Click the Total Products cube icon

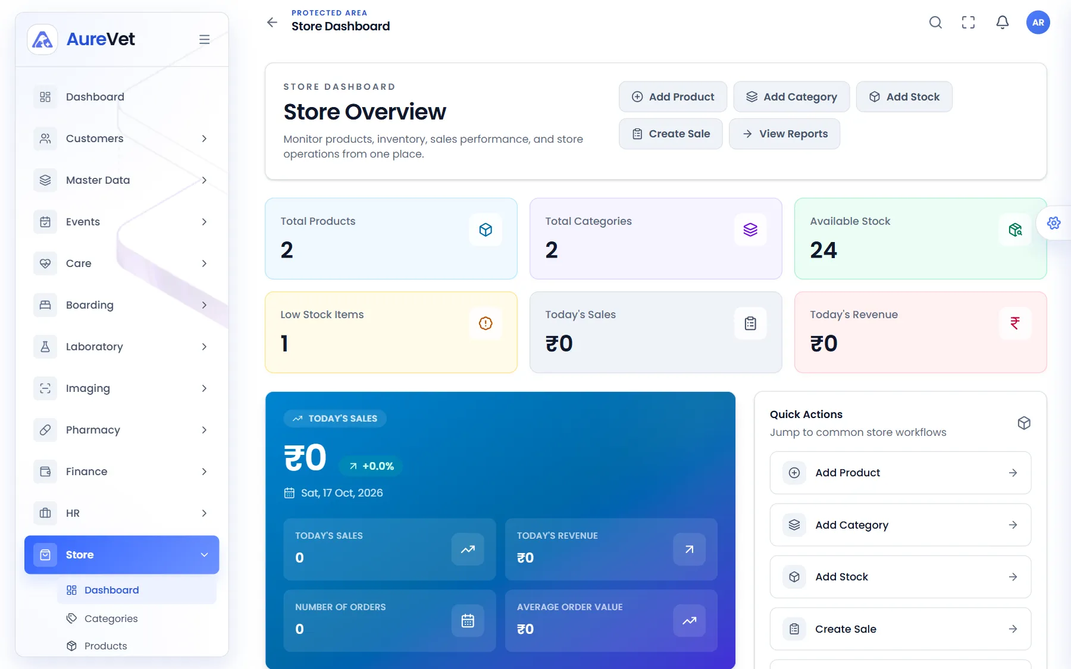pos(486,230)
